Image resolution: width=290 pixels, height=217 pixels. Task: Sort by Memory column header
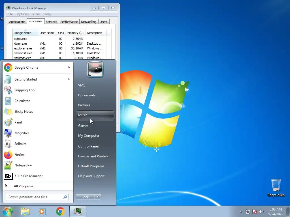[x=75, y=33]
